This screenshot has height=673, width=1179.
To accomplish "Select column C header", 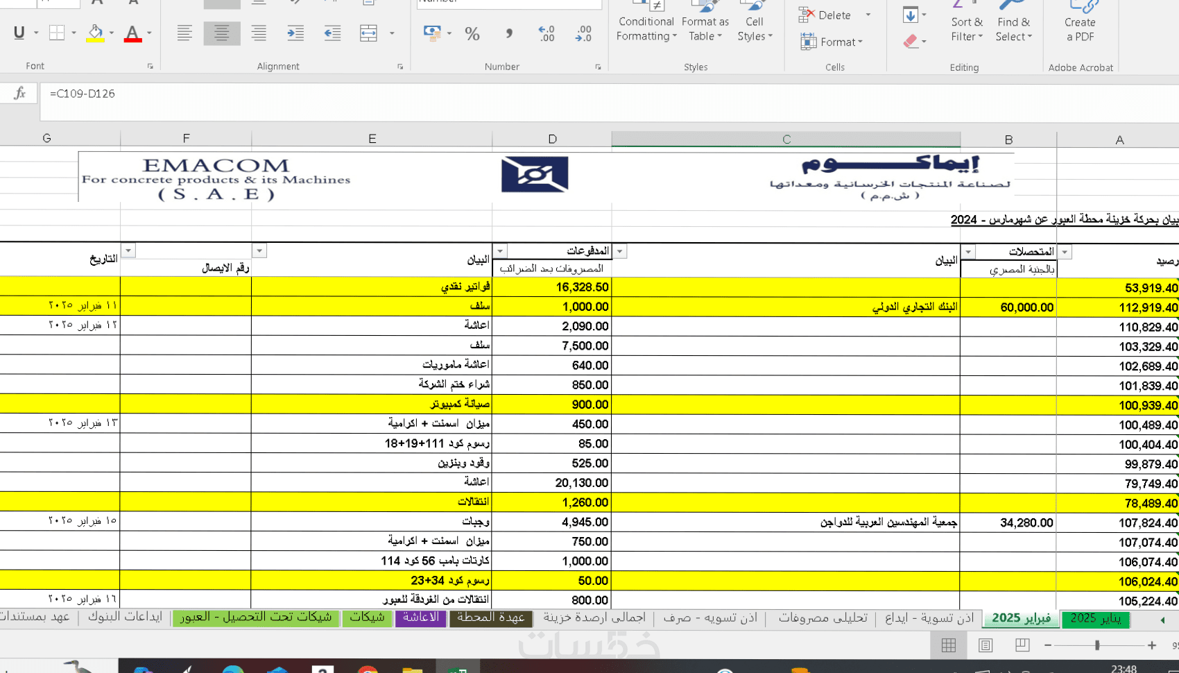I will (x=786, y=139).
